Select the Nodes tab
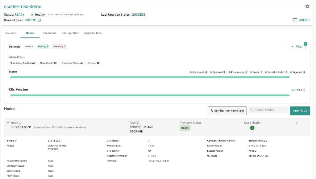316x179 pixels. pos(30,33)
